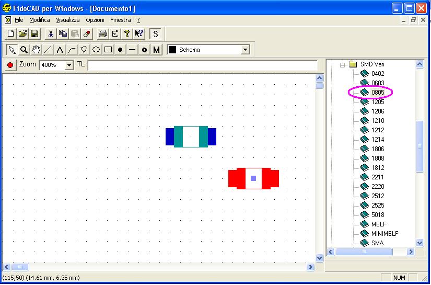The width and height of the screenshot is (431, 285).
Task: Select the M macro tool
Action: coord(156,50)
